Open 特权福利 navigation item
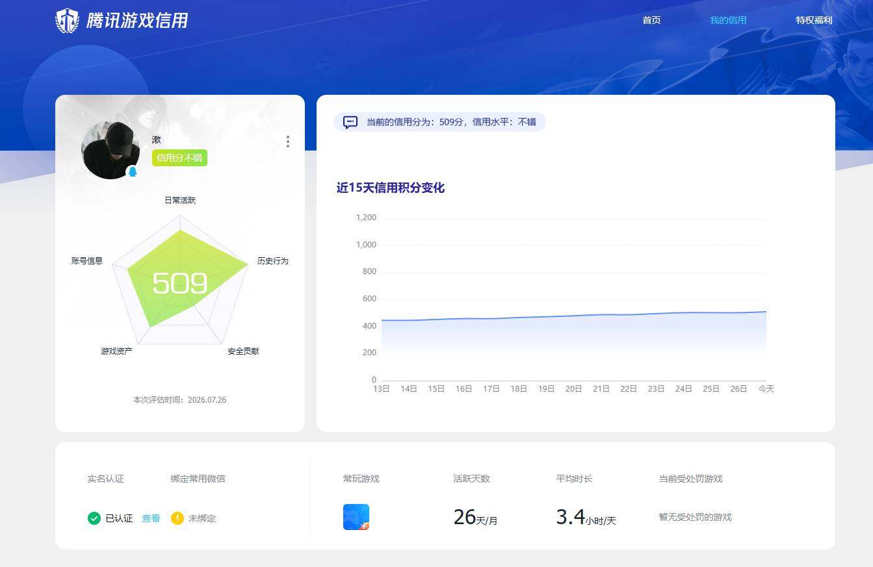This screenshot has width=873, height=567. (x=814, y=20)
